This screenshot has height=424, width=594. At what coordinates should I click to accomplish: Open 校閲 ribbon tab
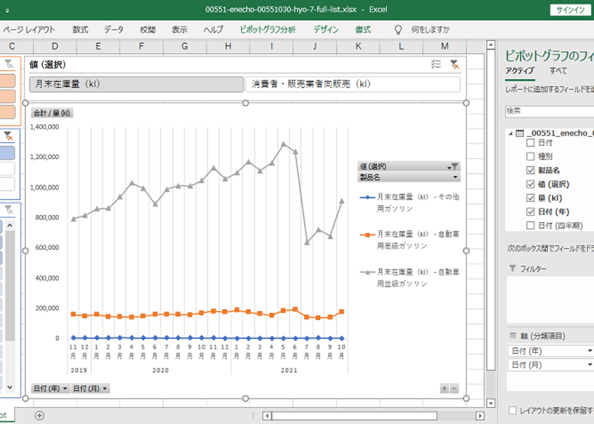(148, 30)
